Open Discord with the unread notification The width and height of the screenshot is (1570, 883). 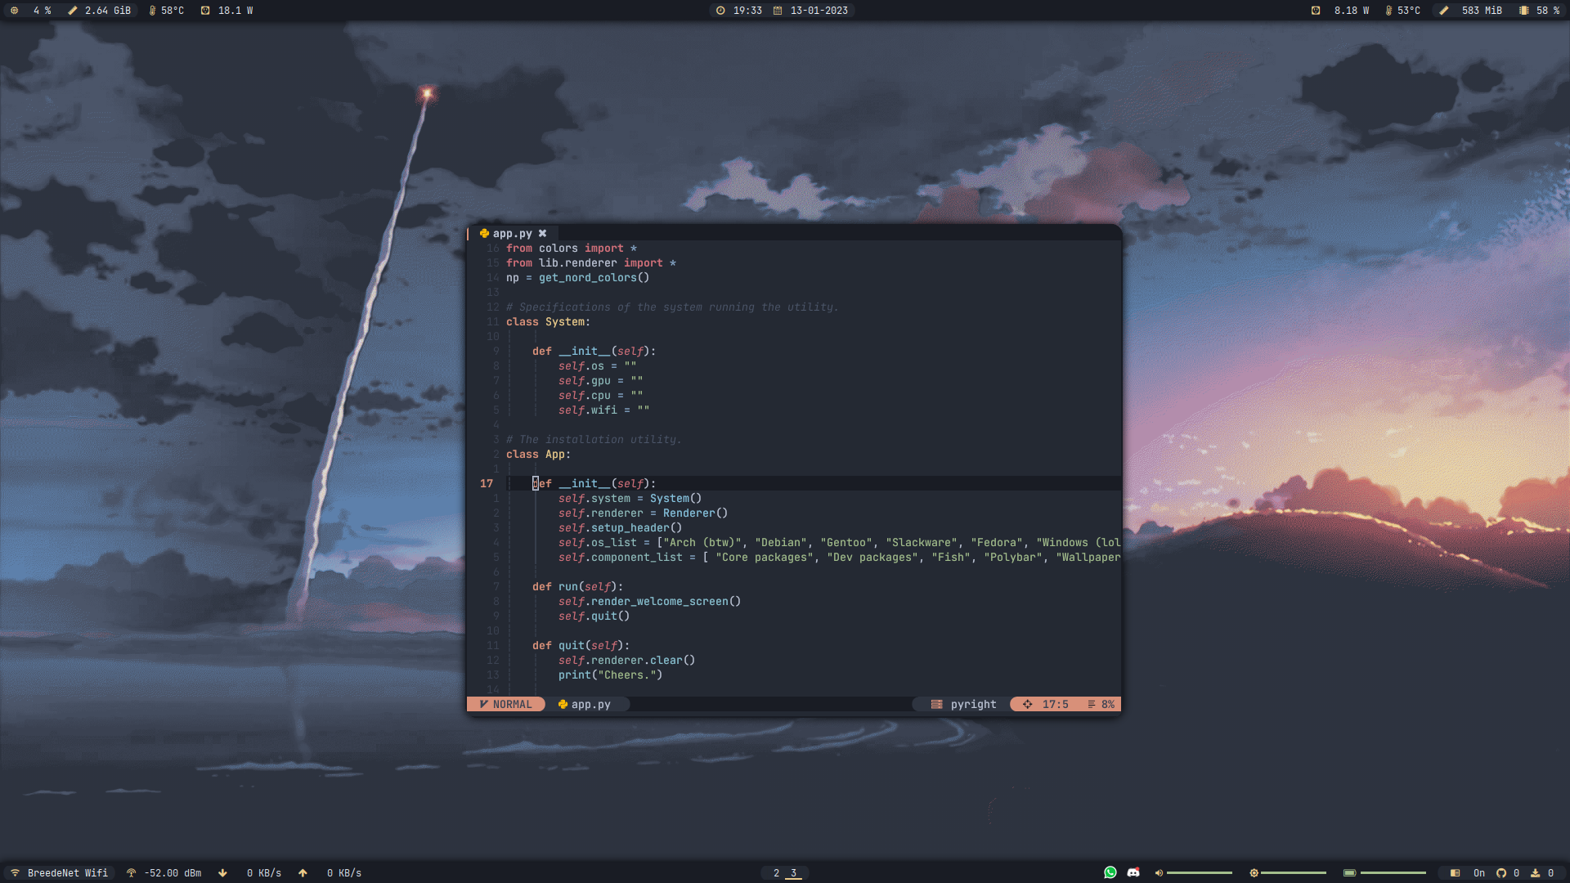coord(1133,872)
